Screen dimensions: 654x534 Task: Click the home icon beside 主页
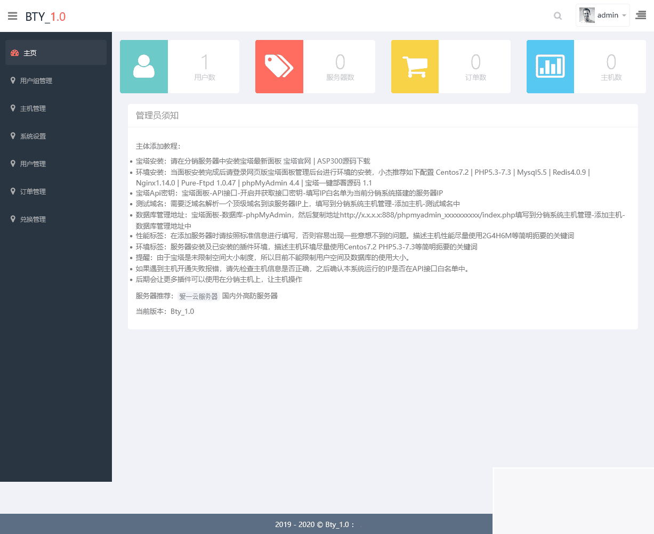14,53
